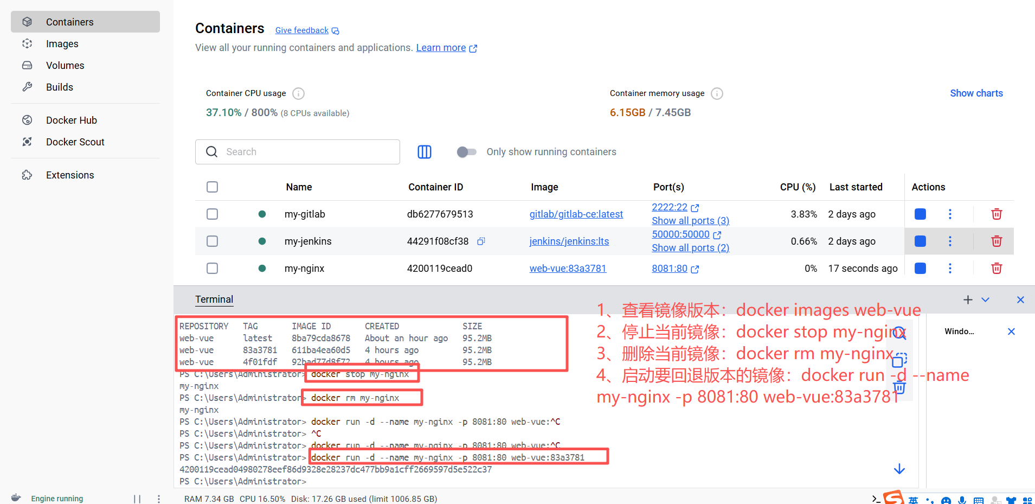Open the Learn more link

[x=446, y=48]
